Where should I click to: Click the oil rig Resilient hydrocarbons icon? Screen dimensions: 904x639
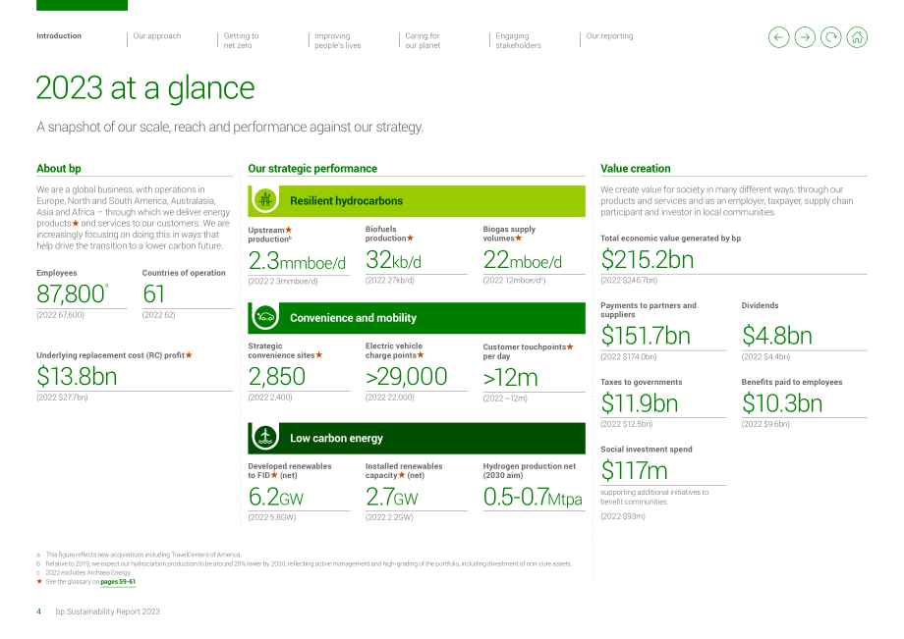[x=265, y=200]
